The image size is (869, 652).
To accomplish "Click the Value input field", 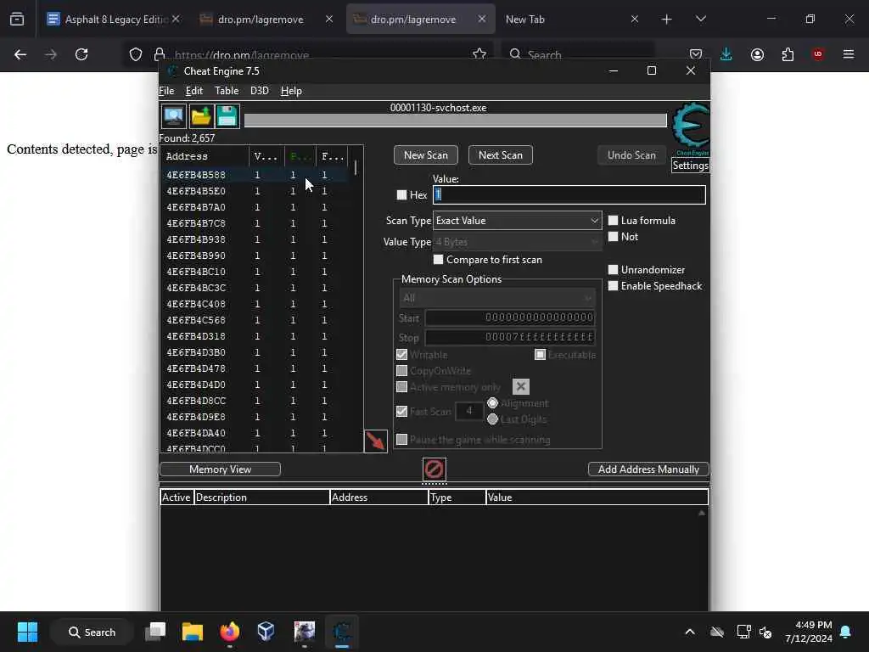I will point(569,194).
